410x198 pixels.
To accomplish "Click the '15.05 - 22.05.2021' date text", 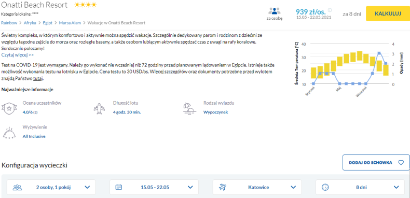I will [314, 17].
